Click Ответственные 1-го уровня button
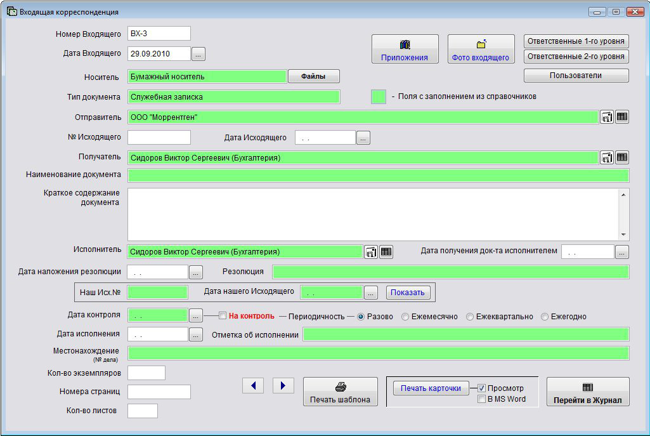The image size is (650, 436). pyautogui.click(x=576, y=41)
